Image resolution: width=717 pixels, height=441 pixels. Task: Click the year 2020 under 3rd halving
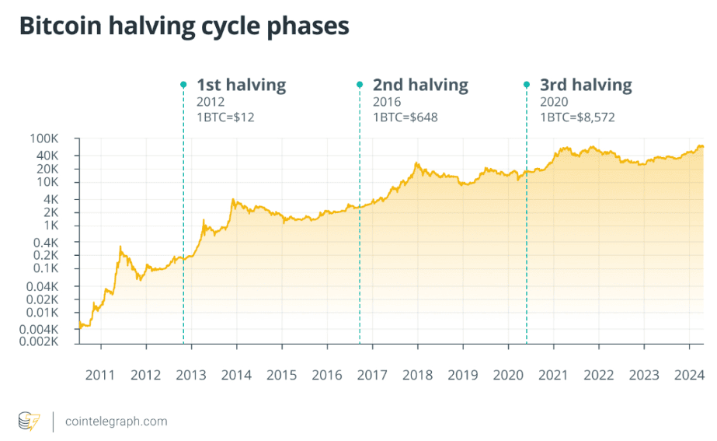coord(554,103)
